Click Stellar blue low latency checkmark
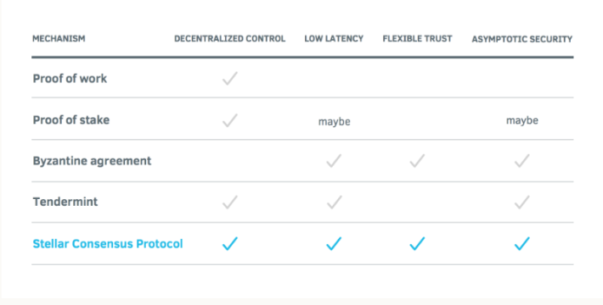 click(334, 244)
